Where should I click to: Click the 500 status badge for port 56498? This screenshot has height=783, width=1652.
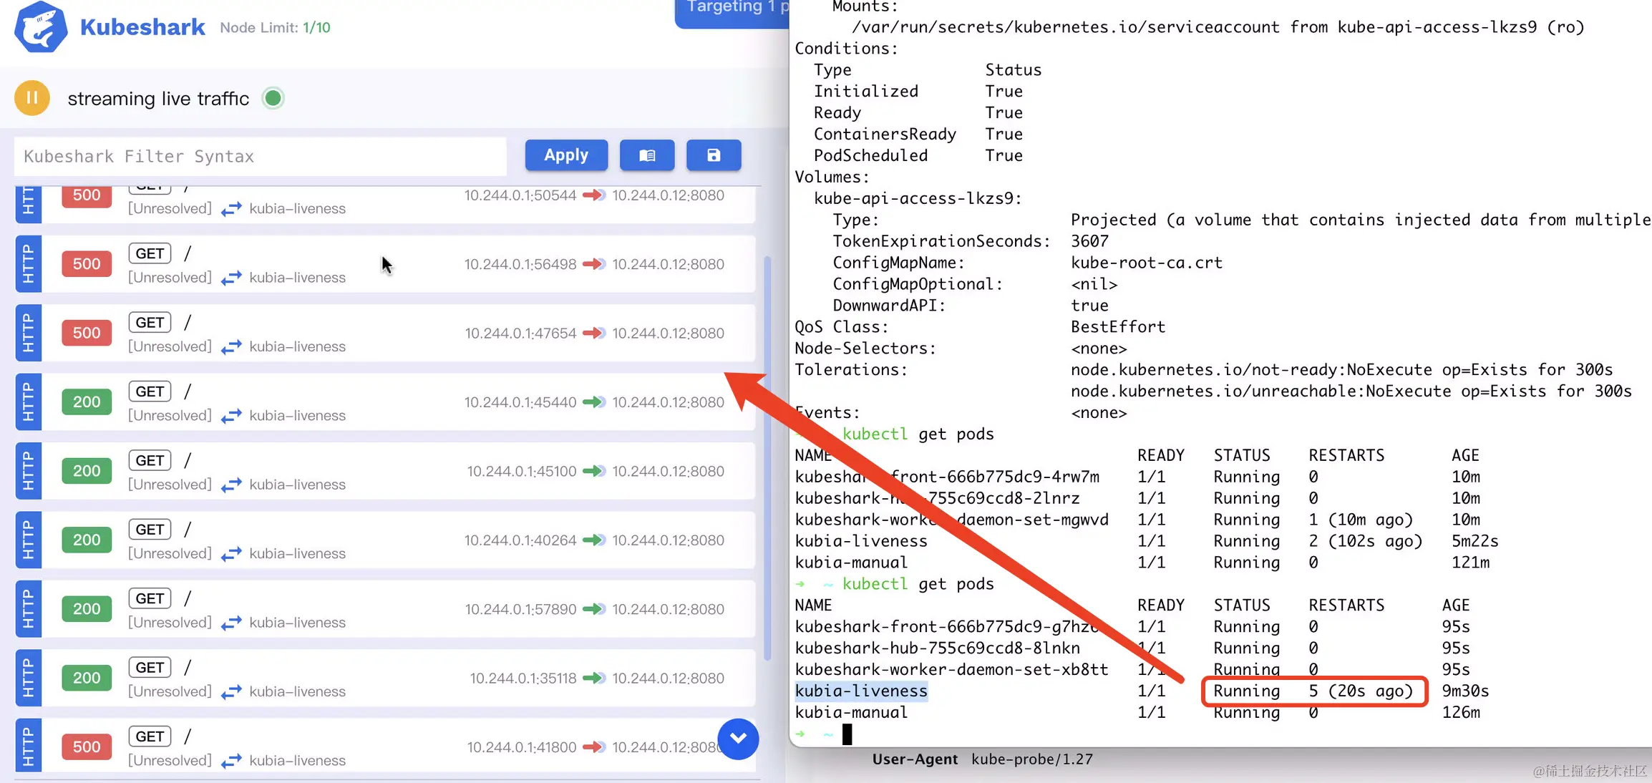(87, 263)
